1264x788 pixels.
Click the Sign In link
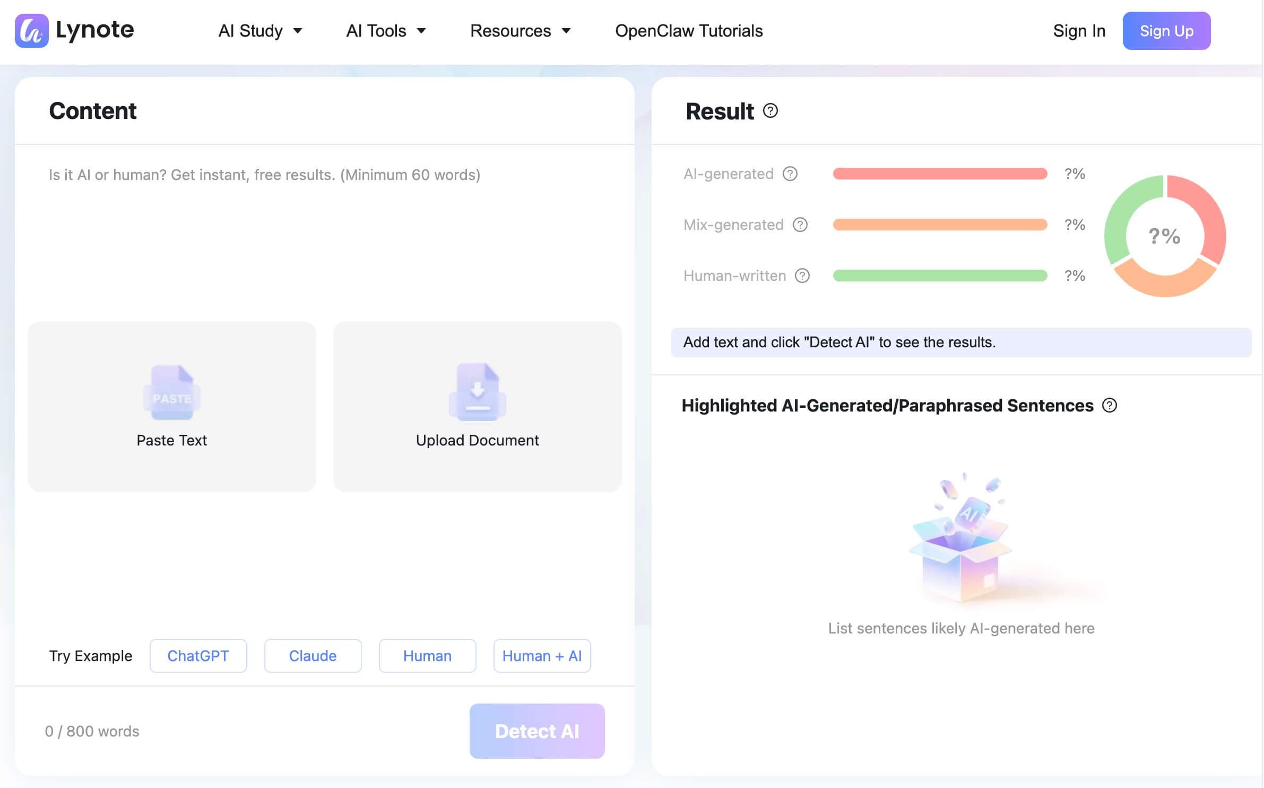[1079, 31]
